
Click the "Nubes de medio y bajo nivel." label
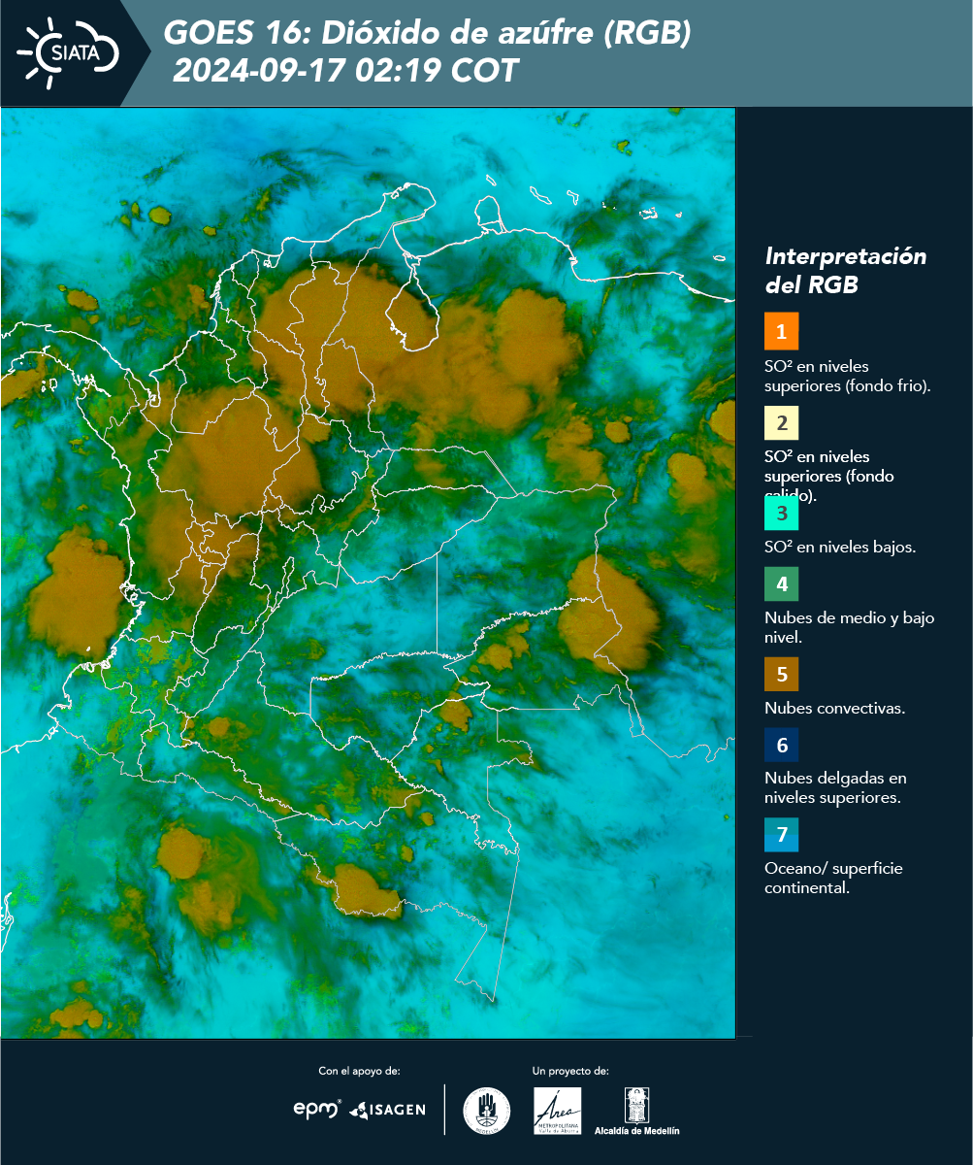tap(850, 627)
